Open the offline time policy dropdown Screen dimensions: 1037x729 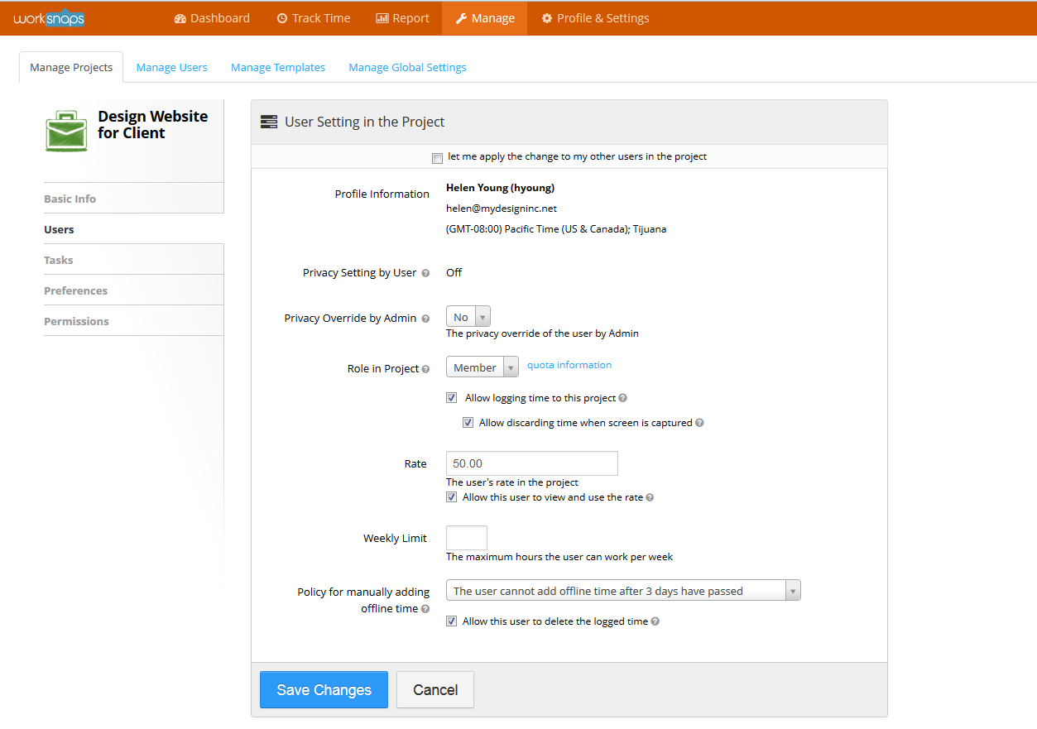tap(622, 591)
